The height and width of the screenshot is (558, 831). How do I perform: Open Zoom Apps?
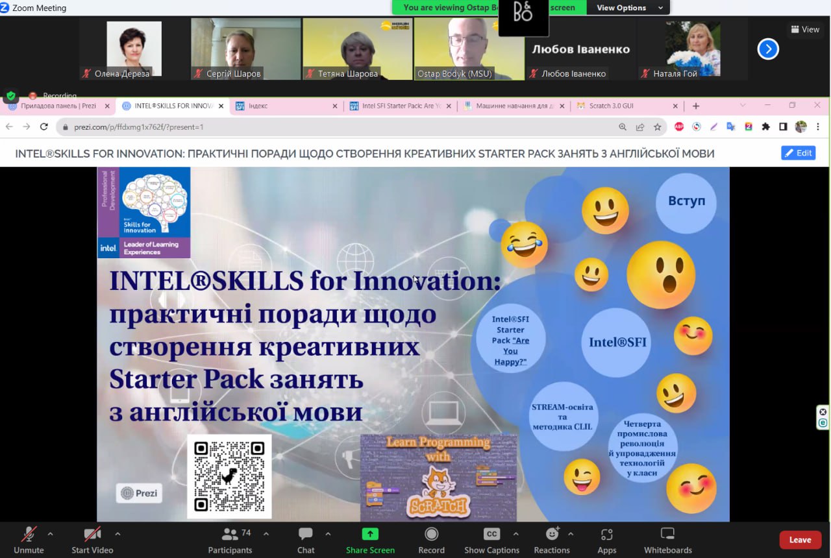coord(607,540)
